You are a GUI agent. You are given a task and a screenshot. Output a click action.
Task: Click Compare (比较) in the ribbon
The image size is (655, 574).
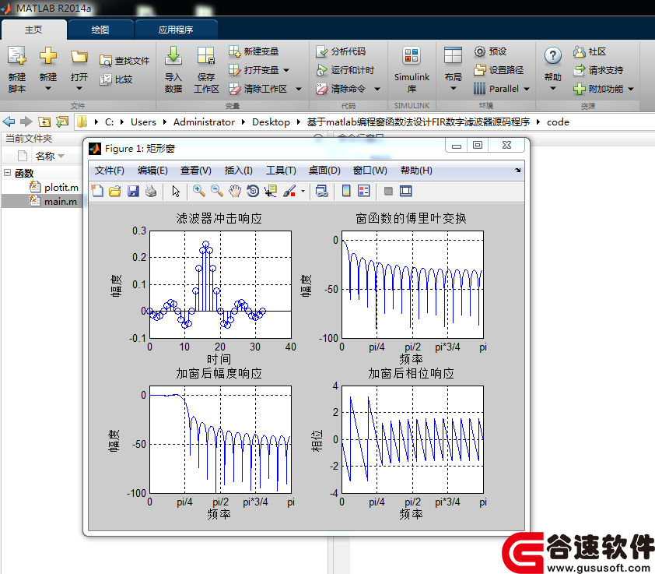click(116, 79)
